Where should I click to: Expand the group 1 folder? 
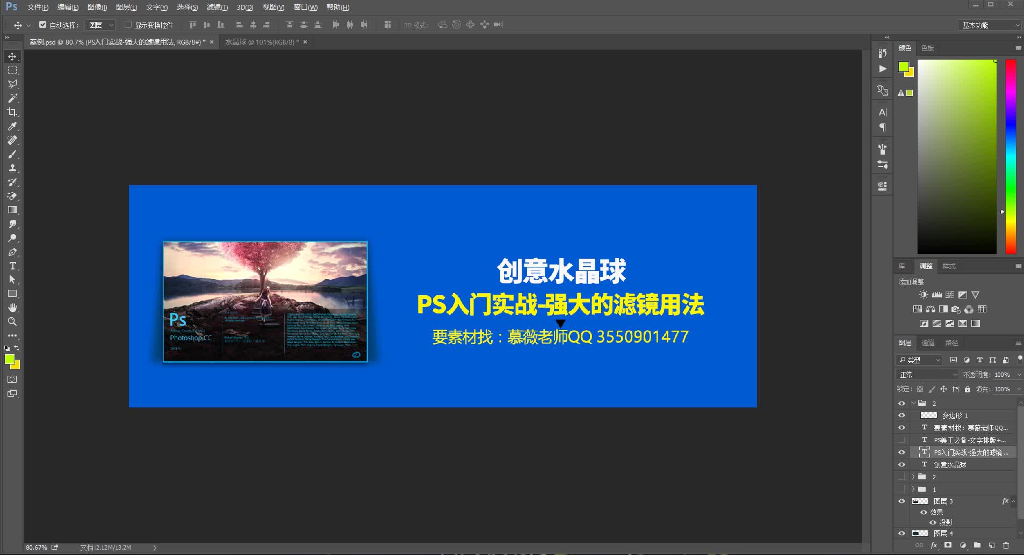click(913, 488)
